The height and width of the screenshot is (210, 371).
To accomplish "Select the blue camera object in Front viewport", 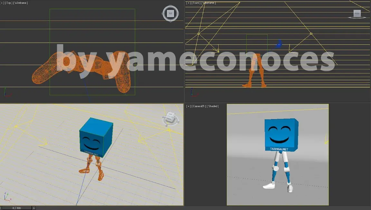I will (279, 44).
